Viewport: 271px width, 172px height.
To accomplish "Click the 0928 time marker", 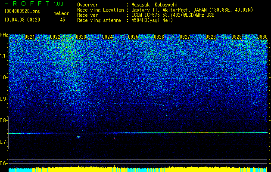I will (x=211, y=37).
